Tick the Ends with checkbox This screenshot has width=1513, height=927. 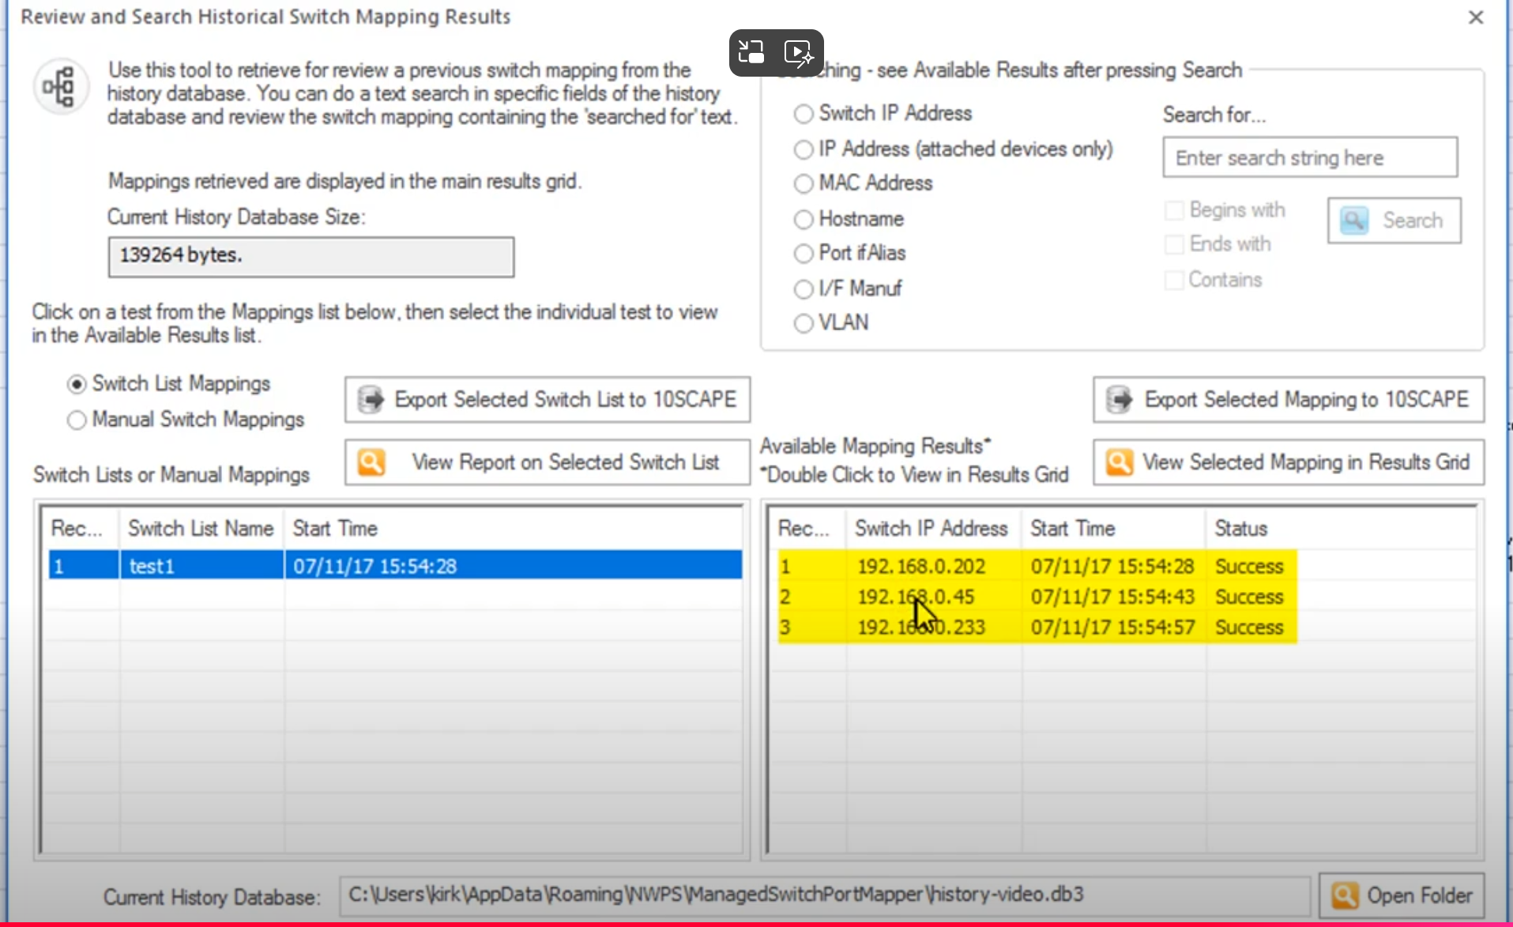[x=1175, y=244]
